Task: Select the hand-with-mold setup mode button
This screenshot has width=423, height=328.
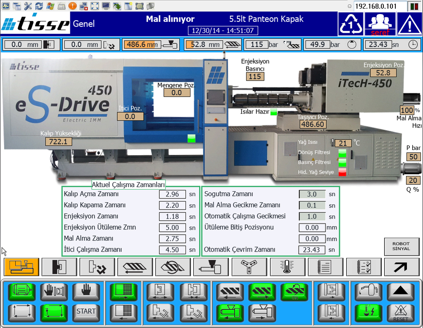Action: [54, 291]
